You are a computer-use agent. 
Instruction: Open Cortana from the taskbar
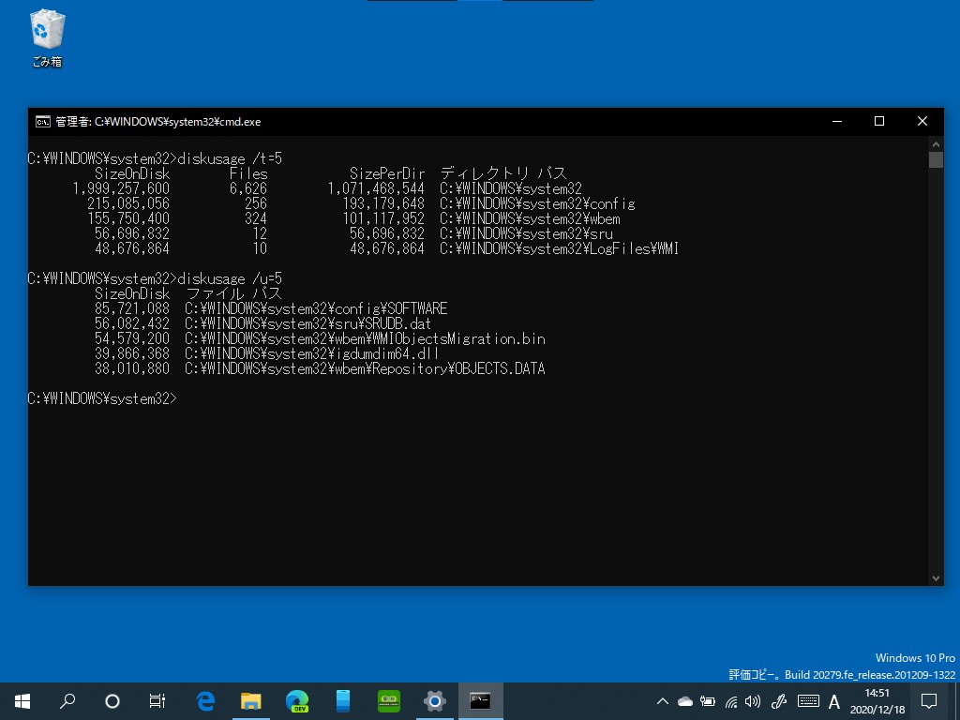(x=112, y=701)
